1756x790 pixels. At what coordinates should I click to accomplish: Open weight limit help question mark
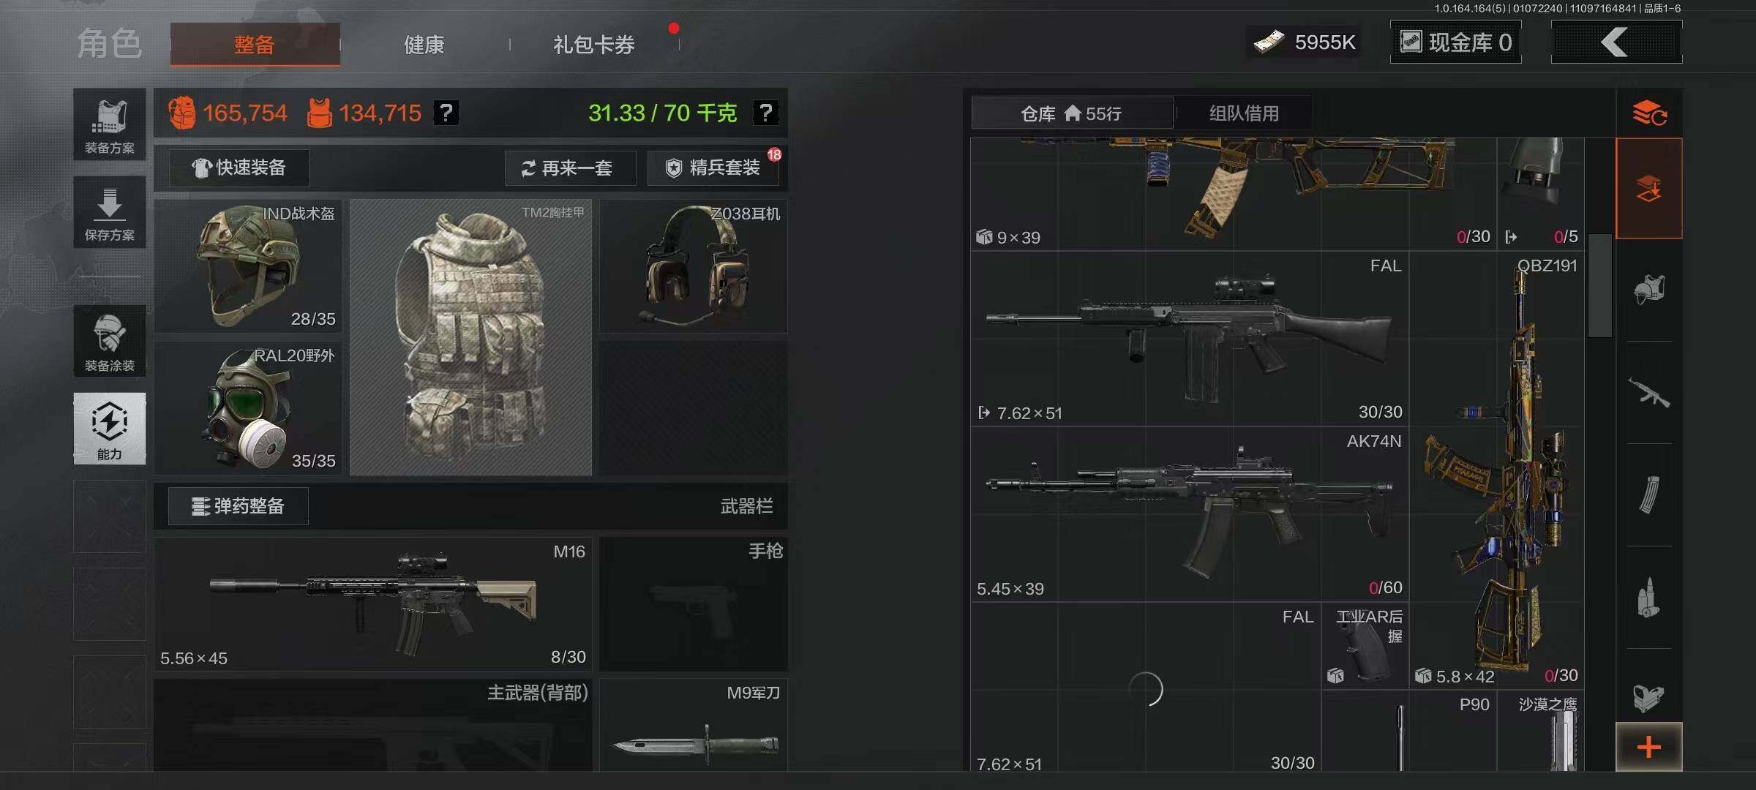point(766,113)
